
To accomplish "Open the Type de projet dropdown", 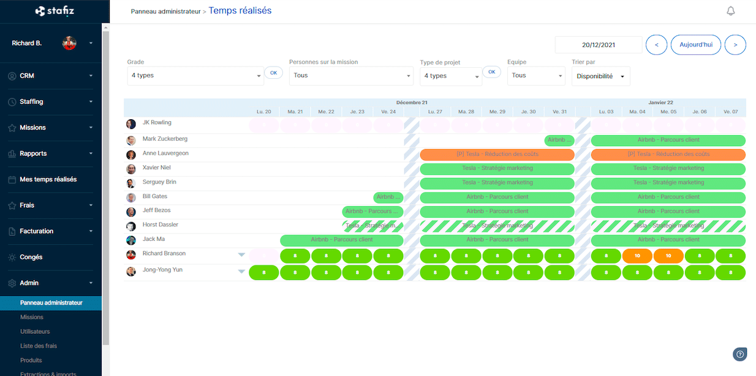I will tap(451, 76).
